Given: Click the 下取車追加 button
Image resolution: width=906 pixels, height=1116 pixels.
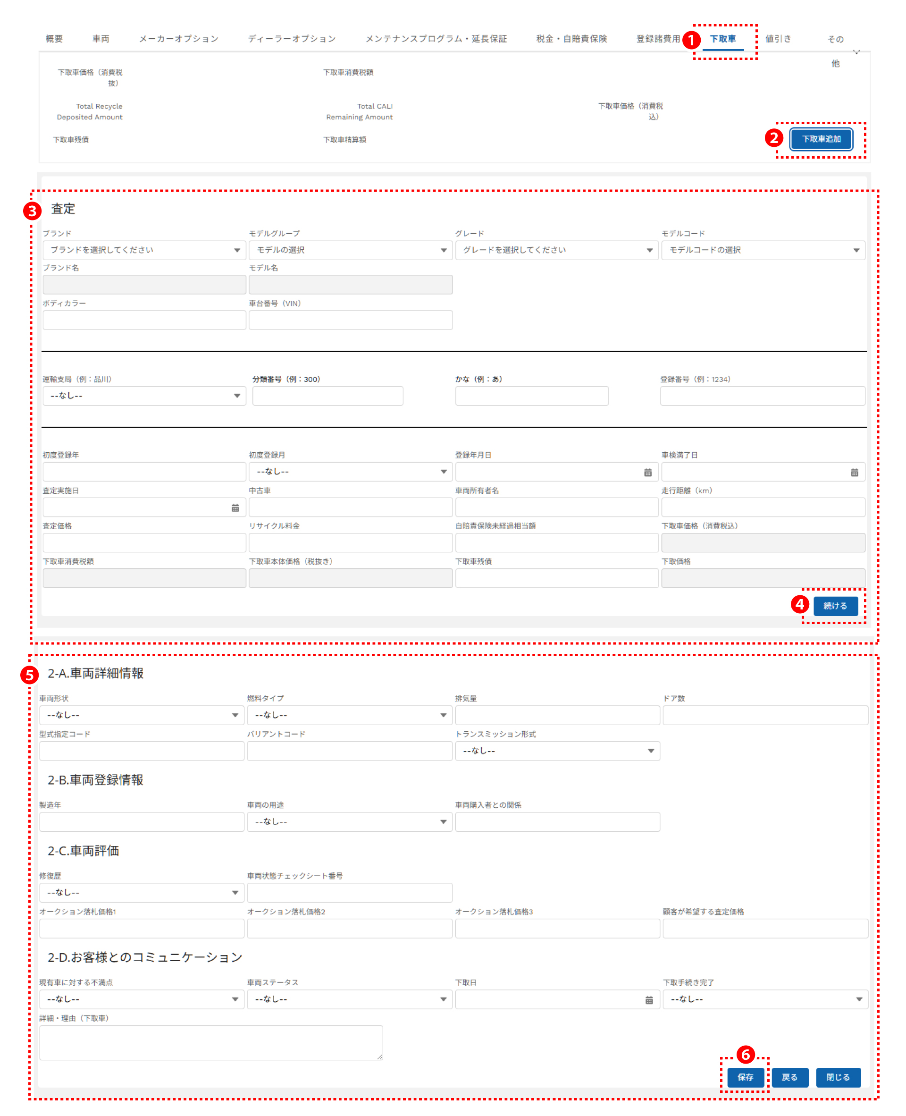Looking at the screenshot, I should tap(821, 139).
